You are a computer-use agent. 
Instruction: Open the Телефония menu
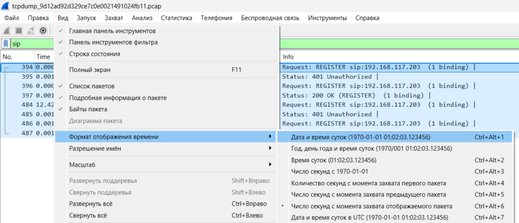click(x=216, y=18)
